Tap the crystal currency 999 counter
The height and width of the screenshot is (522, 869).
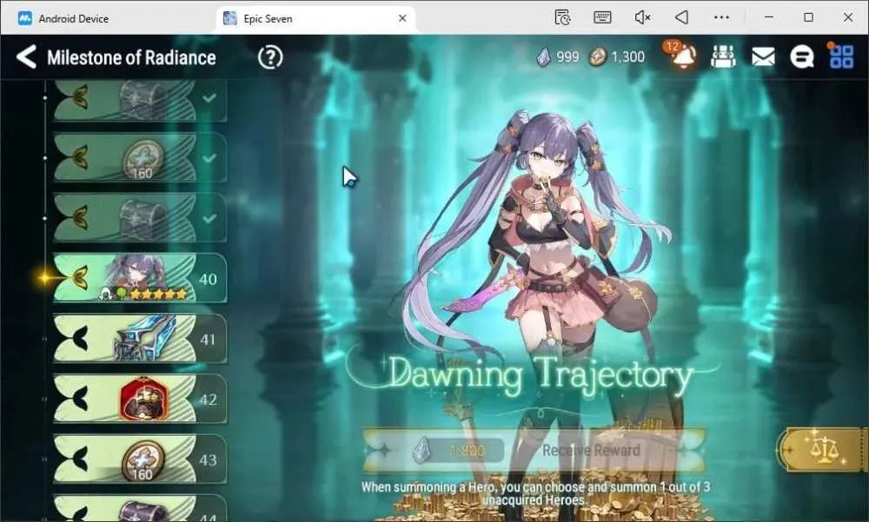pyautogui.click(x=558, y=56)
